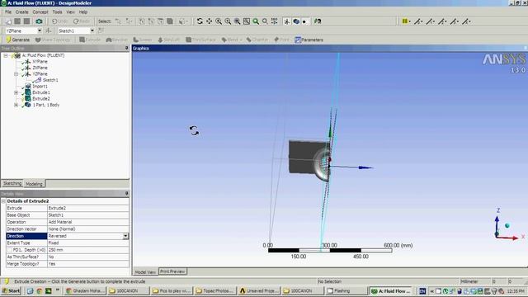528x297 pixels.
Task: Open the Concept menu
Action: (40, 12)
